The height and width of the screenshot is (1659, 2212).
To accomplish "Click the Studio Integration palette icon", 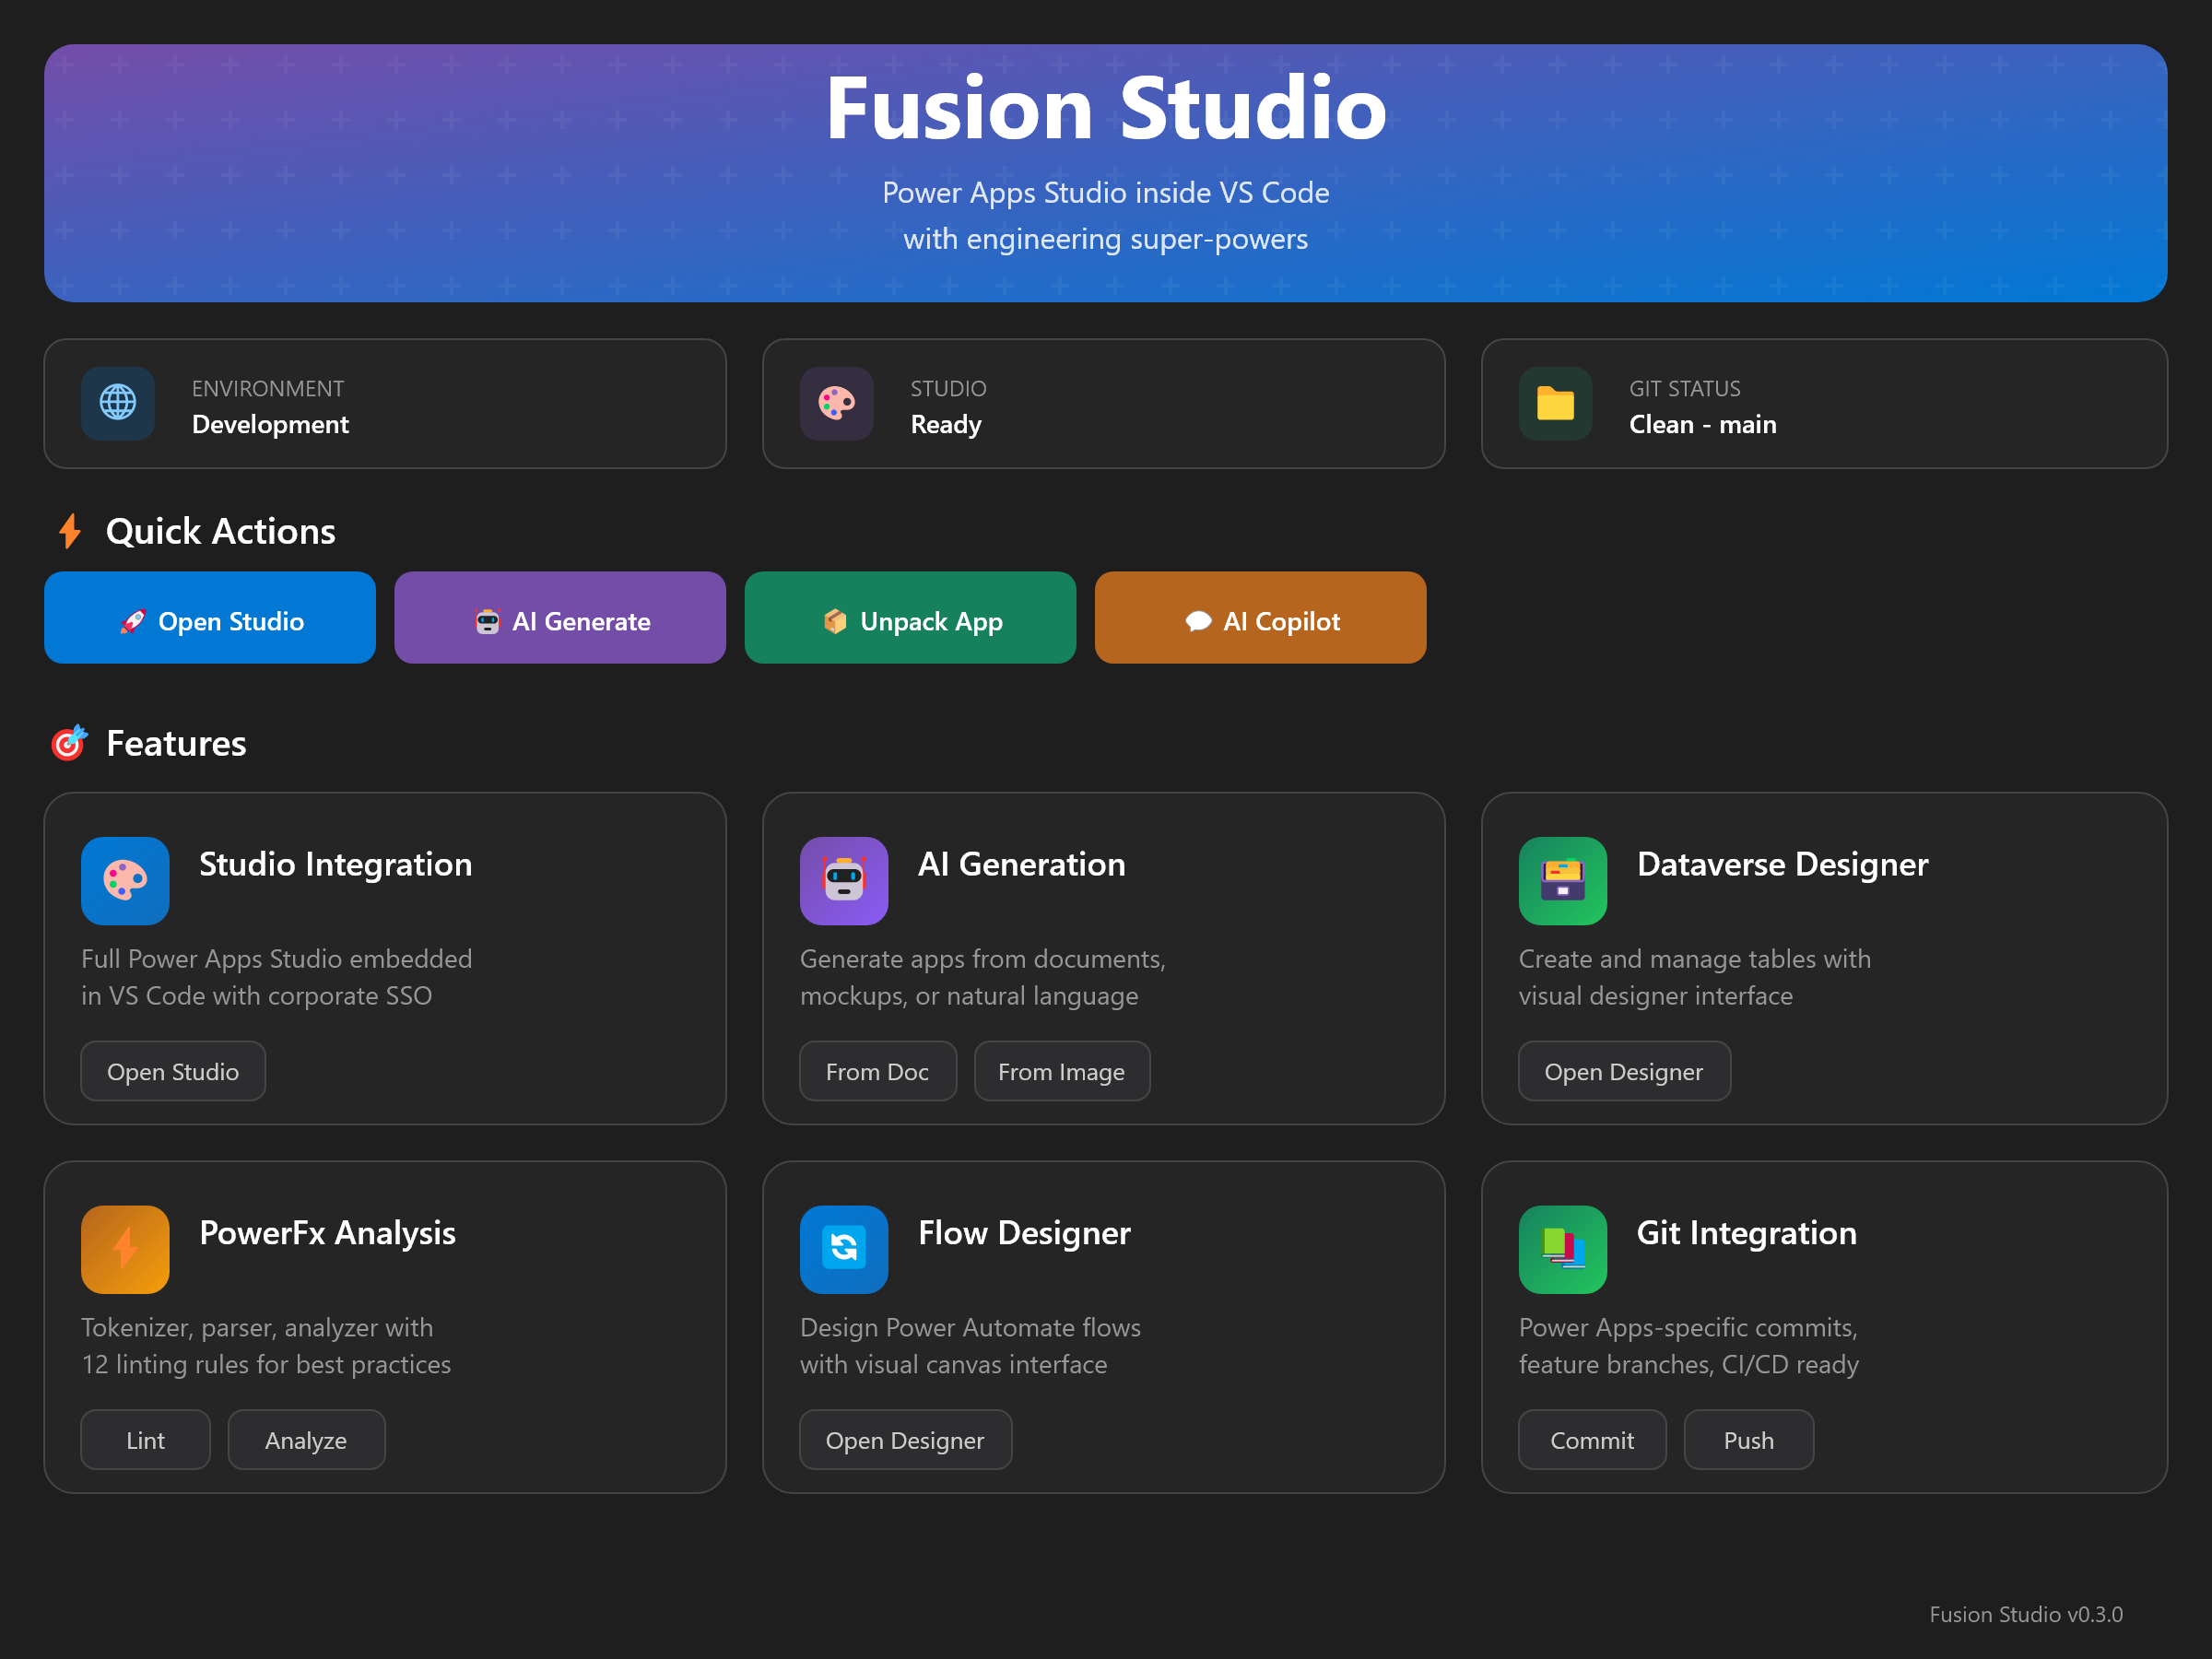I will click(x=125, y=880).
